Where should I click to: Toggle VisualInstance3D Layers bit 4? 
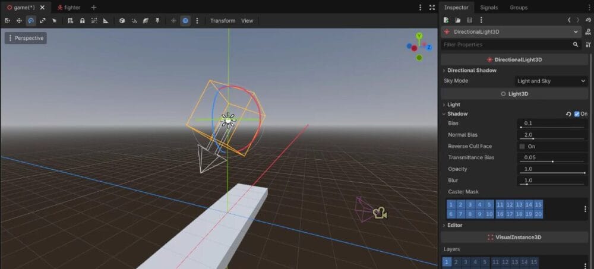pos(475,262)
